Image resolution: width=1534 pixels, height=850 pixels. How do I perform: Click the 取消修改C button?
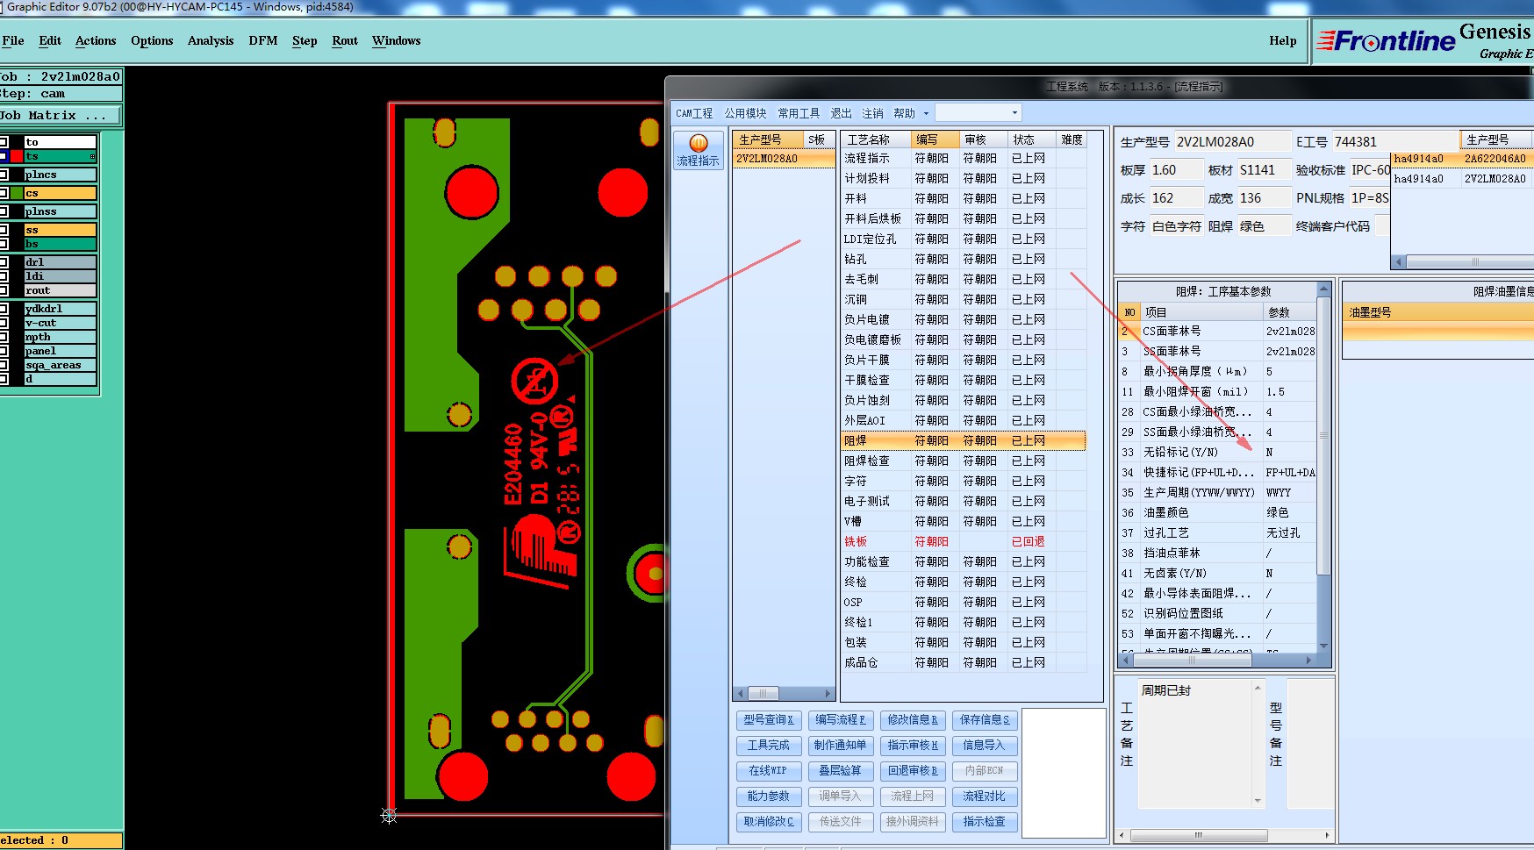click(769, 821)
